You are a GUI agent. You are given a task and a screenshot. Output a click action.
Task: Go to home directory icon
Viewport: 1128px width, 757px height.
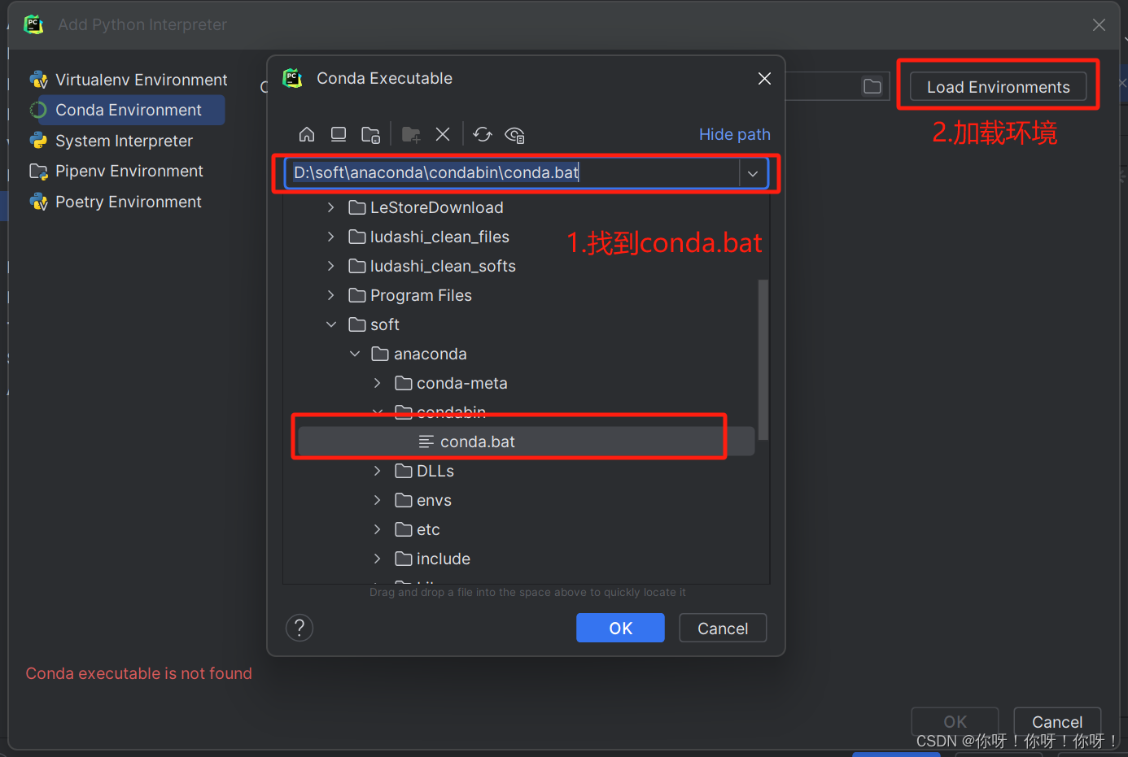(307, 134)
